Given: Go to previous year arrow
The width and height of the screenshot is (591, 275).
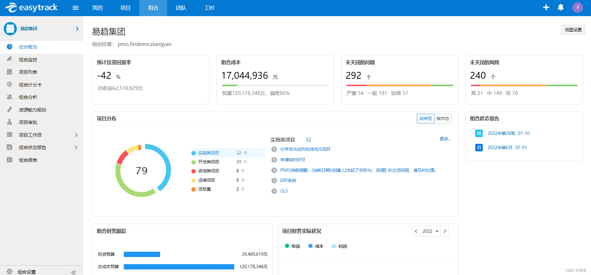Looking at the screenshot, I should [x=416, y=231].
